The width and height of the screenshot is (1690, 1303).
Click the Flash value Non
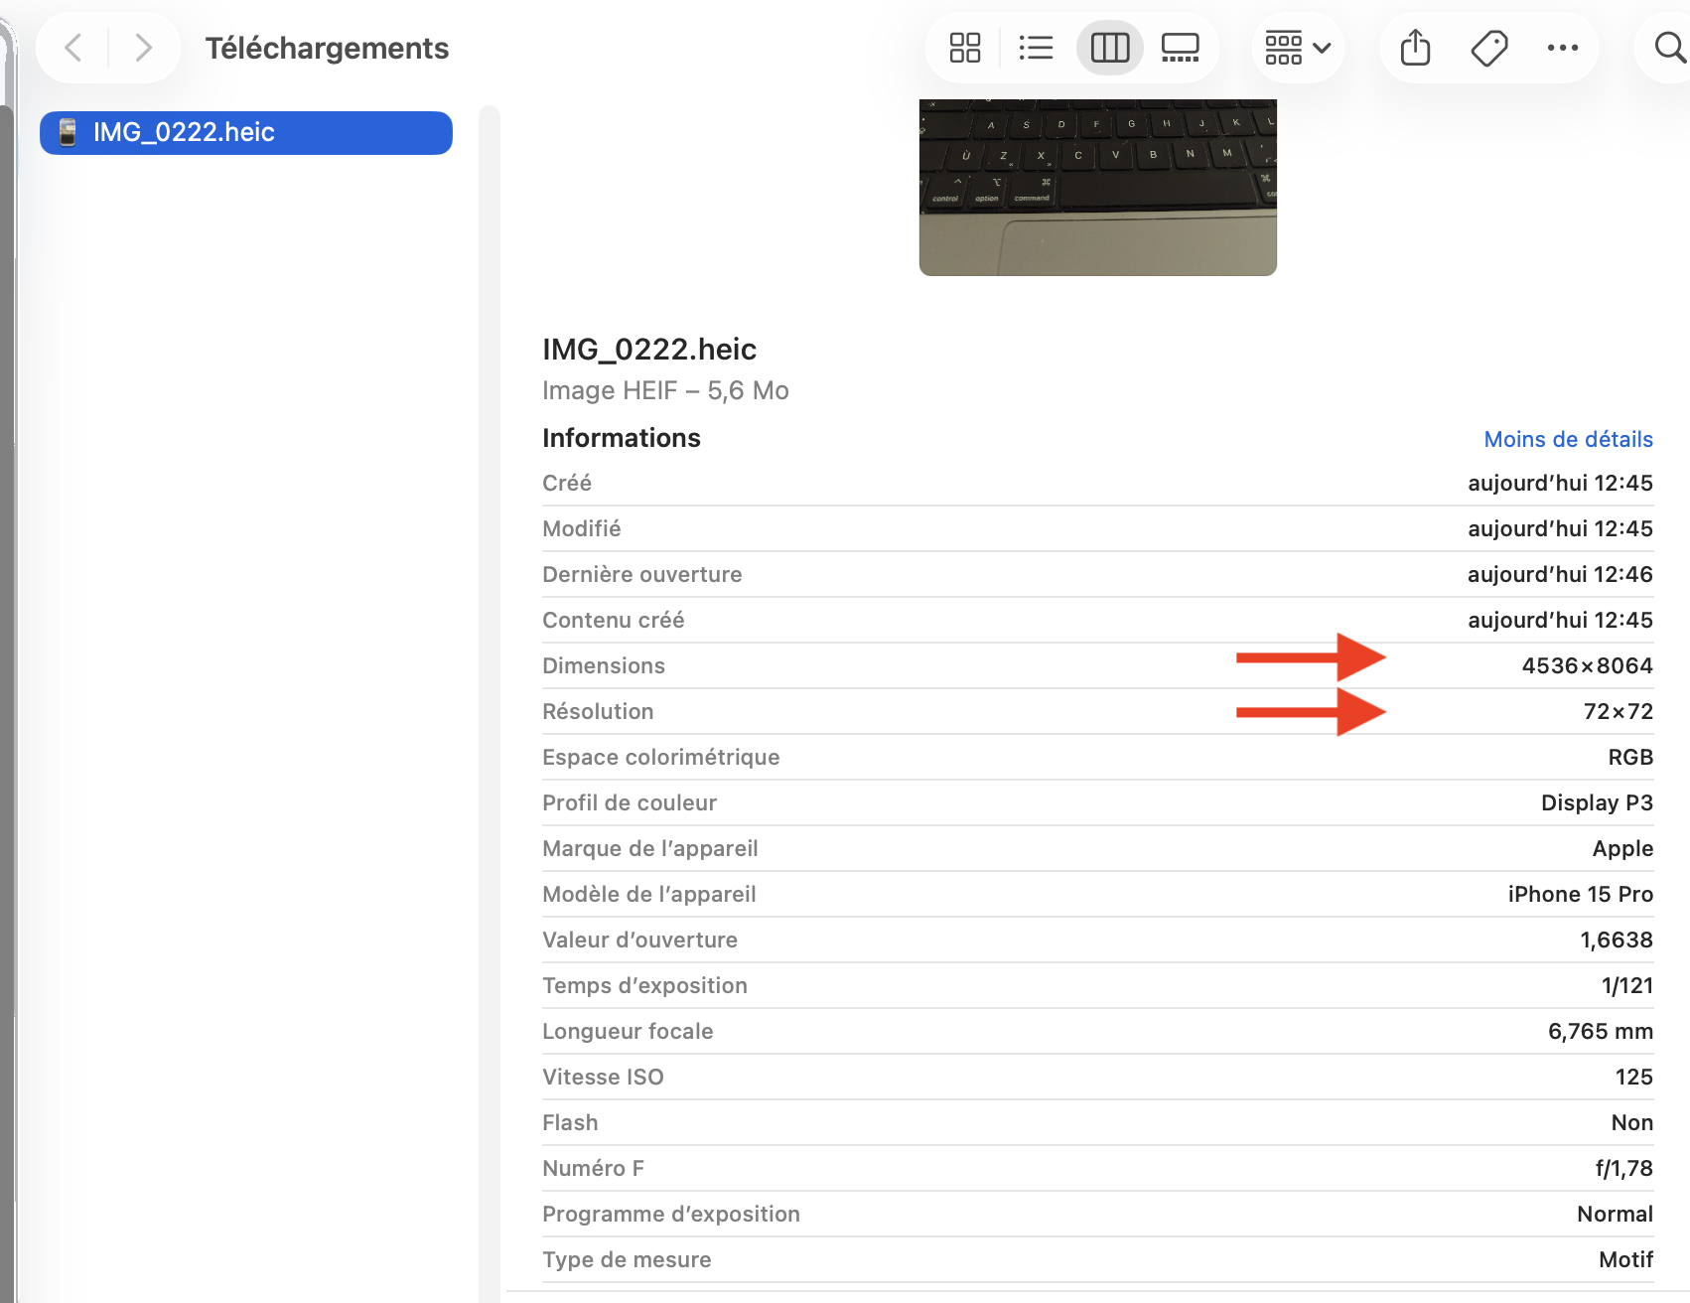(1632, 1122)
